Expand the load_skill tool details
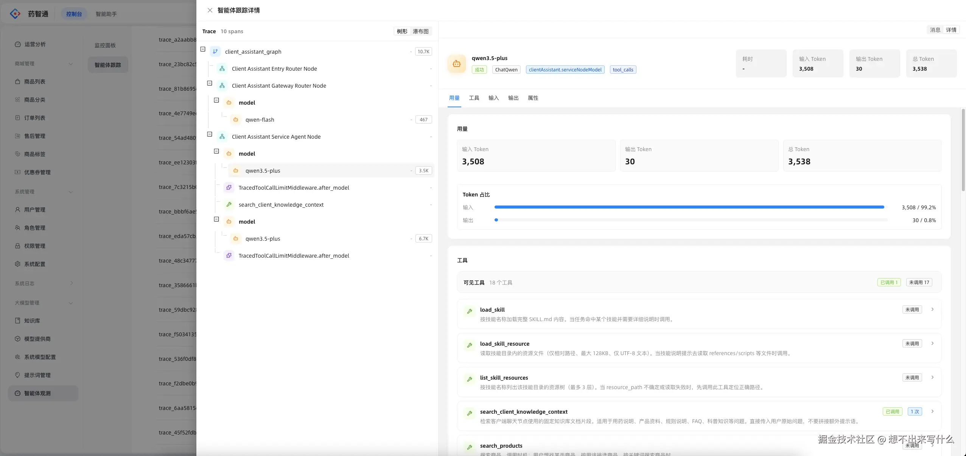The height and width of the screenshot is (456, 966). point(932,309)
